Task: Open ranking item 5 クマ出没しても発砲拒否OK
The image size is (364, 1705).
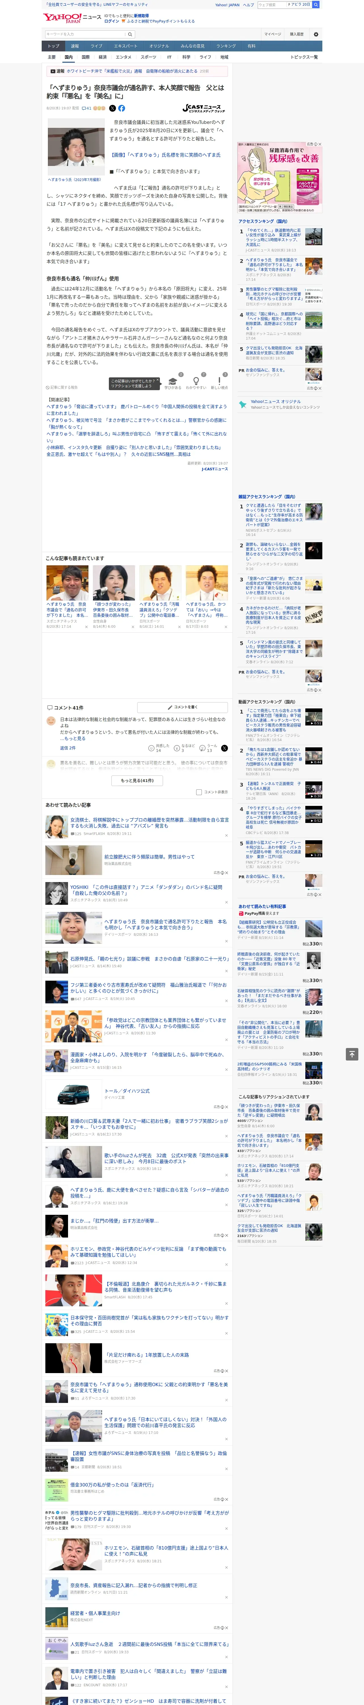Action: 274,350
